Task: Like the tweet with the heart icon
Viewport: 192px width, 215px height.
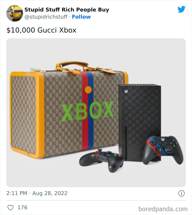Action: tap(10, 208)
